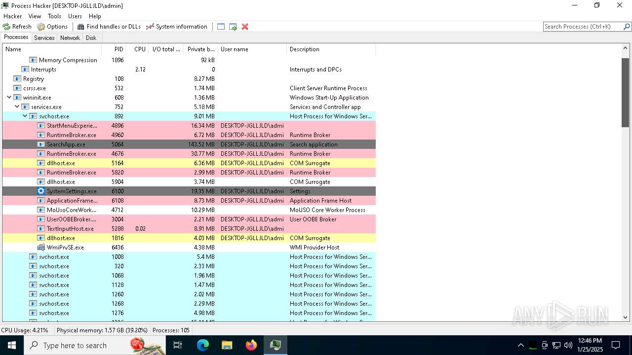This screenshot has width=632, height=355.
Task: Sort by the Name column header
Action: [x=52, y=49]
